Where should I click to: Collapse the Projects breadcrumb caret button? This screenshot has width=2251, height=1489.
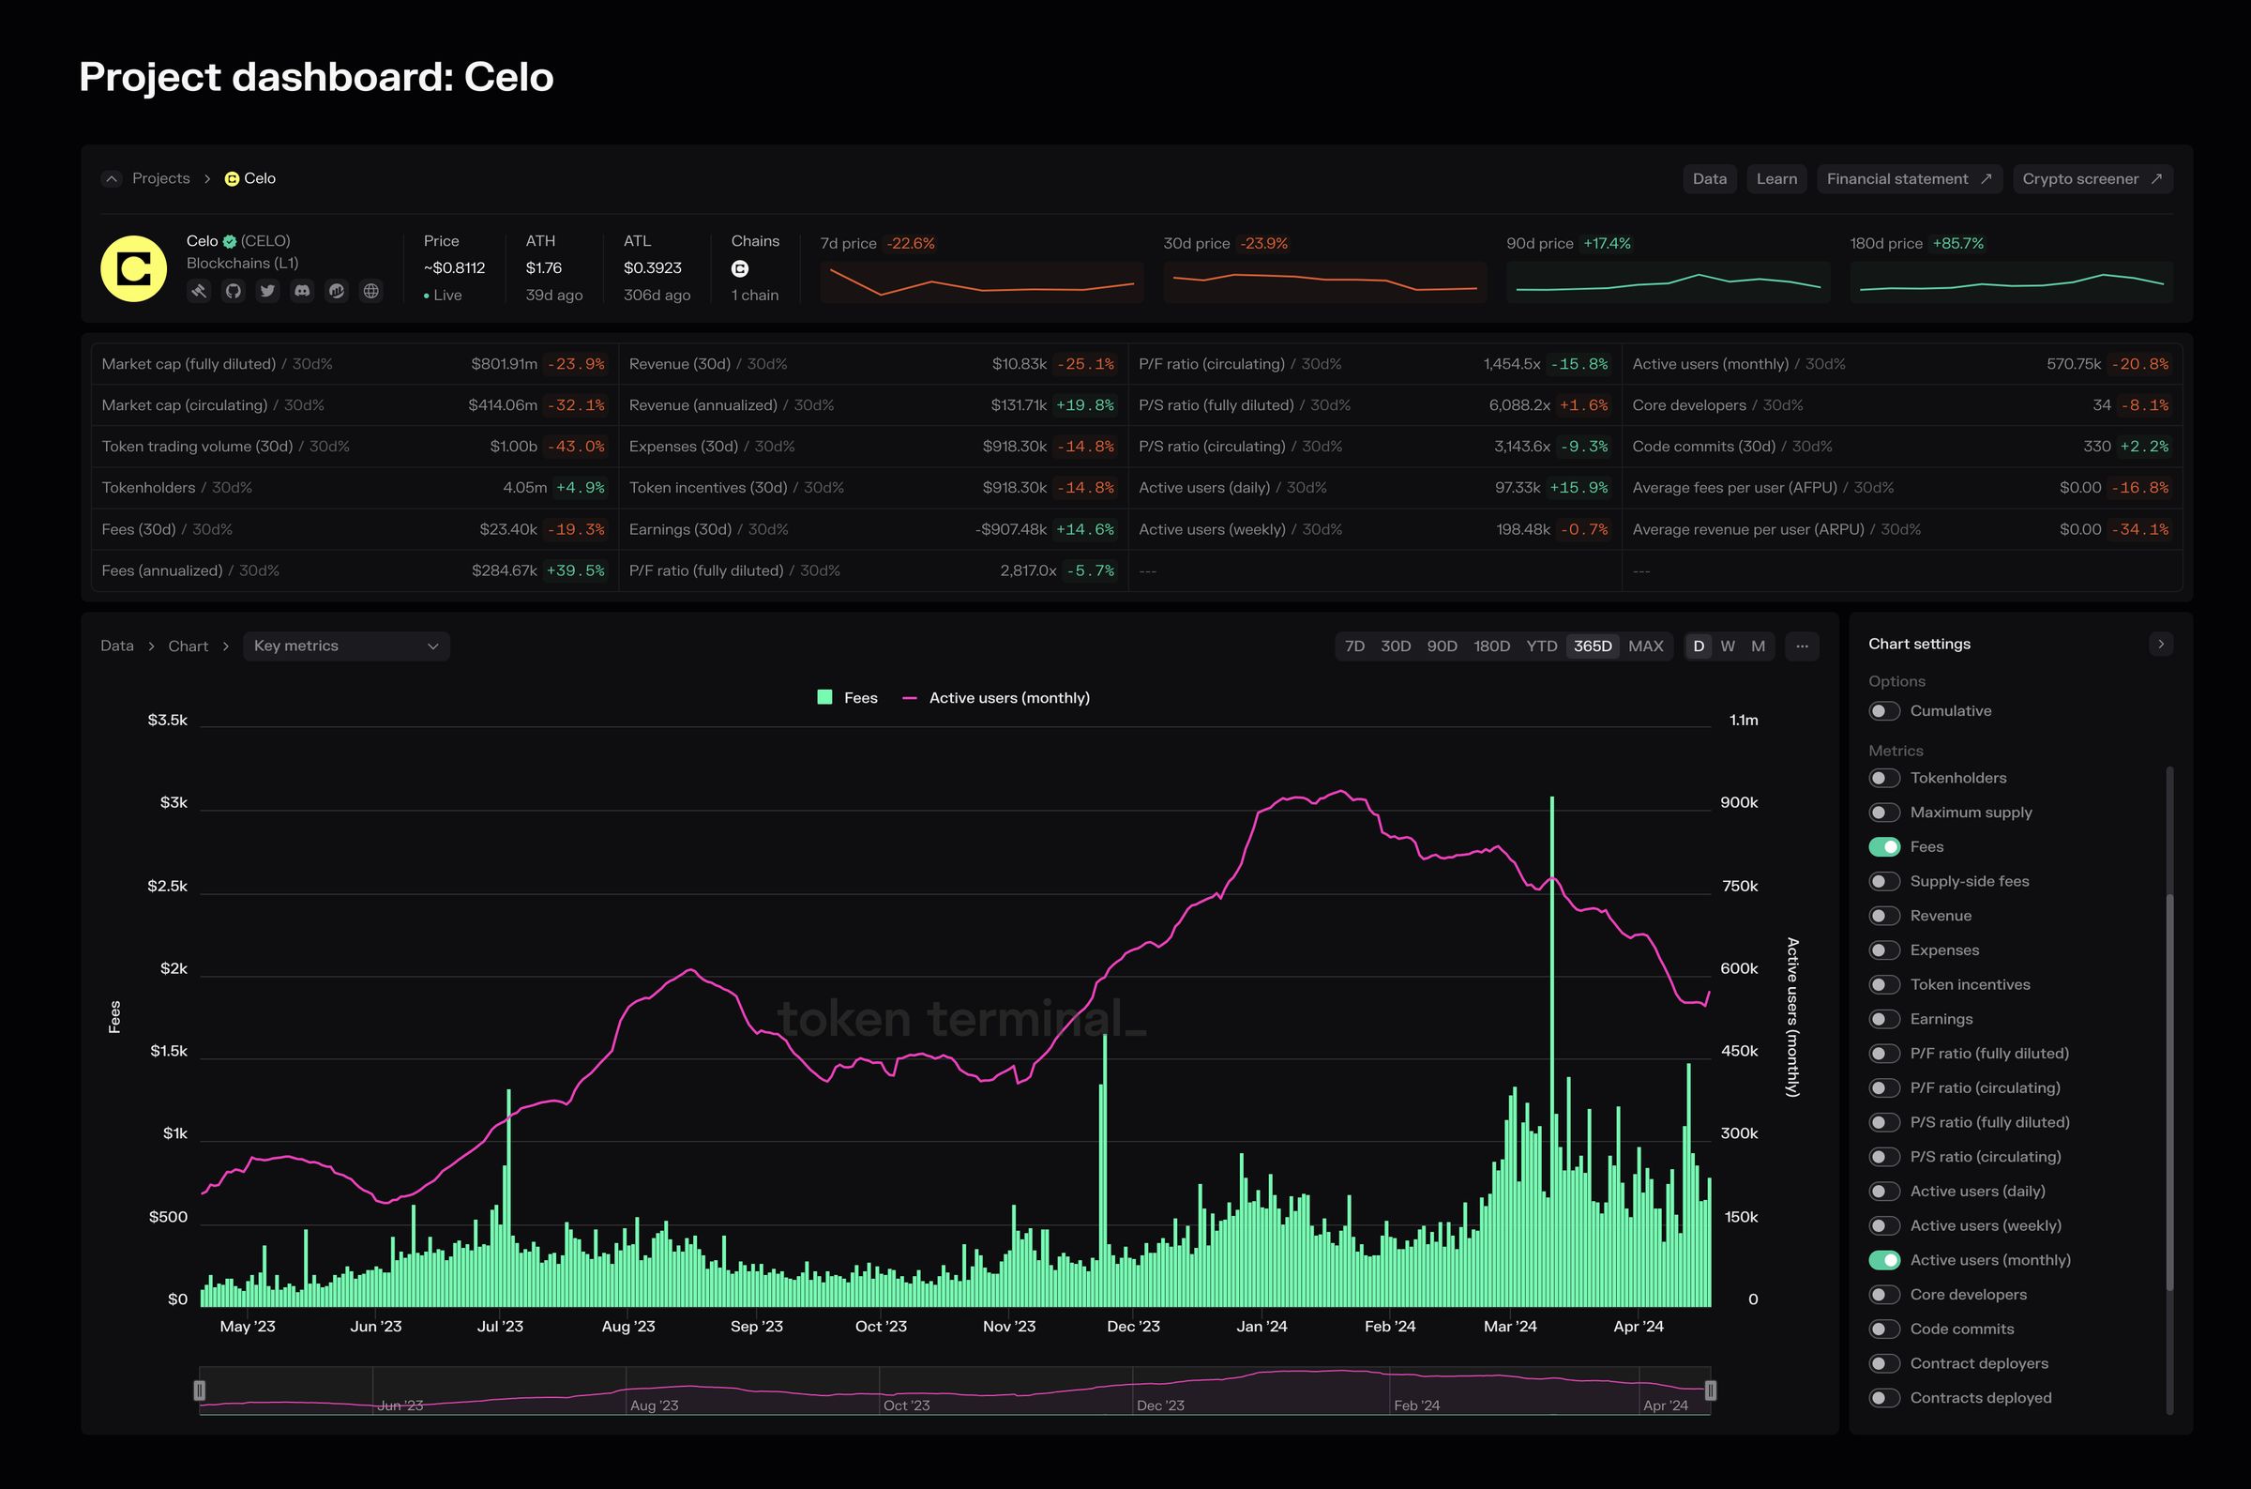point(112,178)
